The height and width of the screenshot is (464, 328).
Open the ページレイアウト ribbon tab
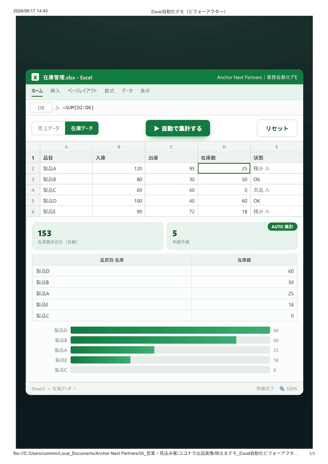pos(82,91)
